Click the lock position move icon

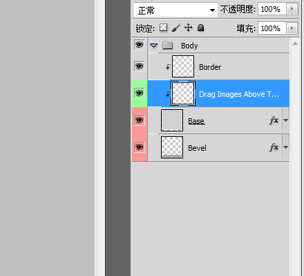(x=189, y=28)
